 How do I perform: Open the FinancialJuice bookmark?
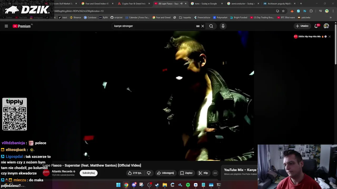pyautogui.click(x=202, y=18)
